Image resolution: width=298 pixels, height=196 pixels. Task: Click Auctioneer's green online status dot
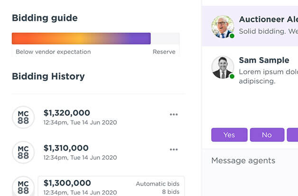pos(232,36)
